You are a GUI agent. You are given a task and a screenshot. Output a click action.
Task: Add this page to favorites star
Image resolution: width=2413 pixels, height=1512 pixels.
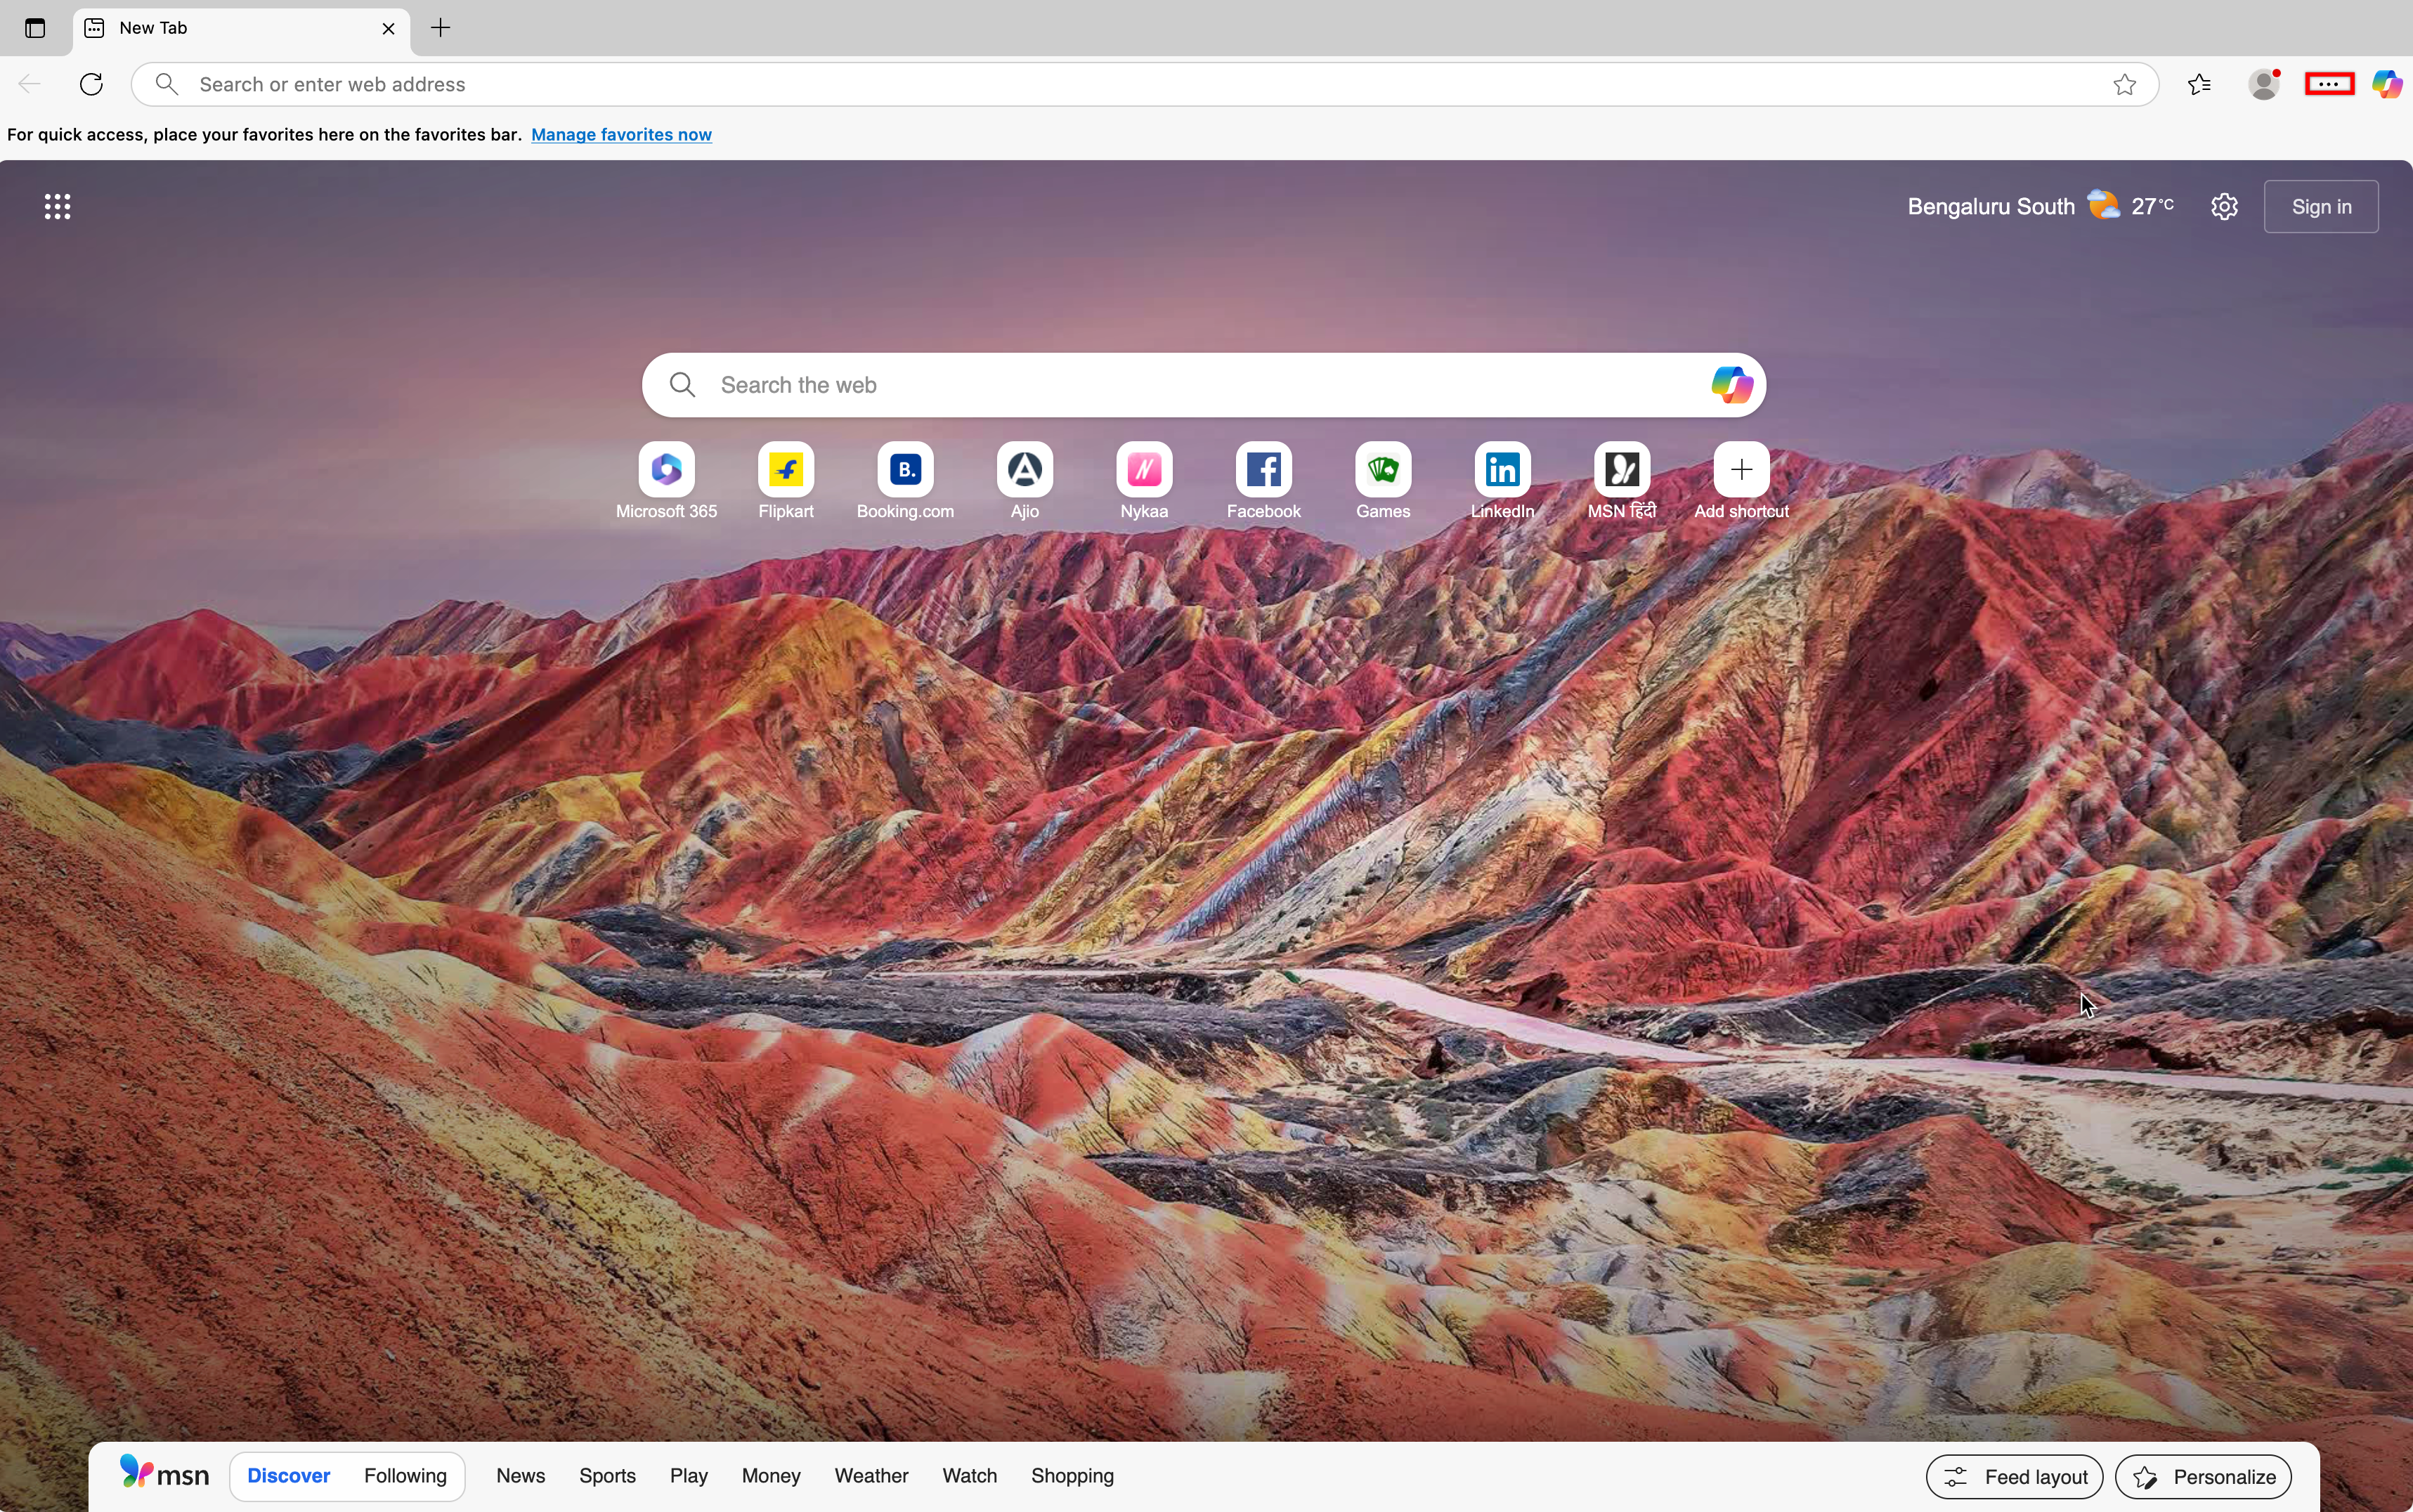(x=2125, y=85)
